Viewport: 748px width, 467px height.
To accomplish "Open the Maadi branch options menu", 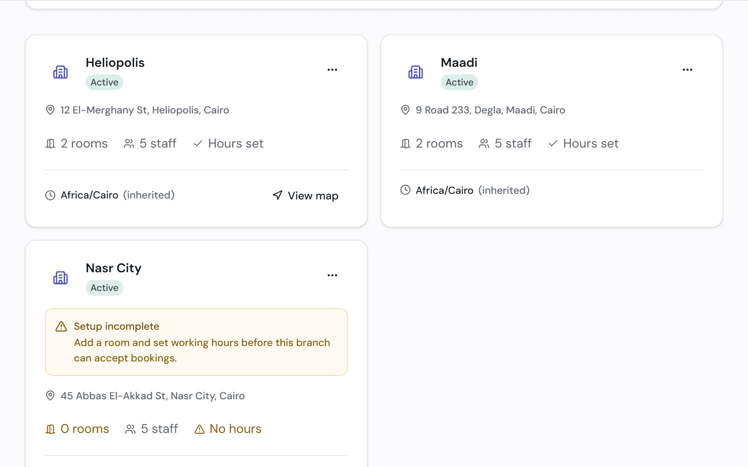I will [x=687, y=70].
